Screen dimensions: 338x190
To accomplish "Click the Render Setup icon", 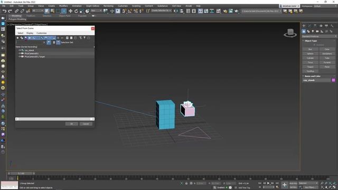I will tap(225, 11).
